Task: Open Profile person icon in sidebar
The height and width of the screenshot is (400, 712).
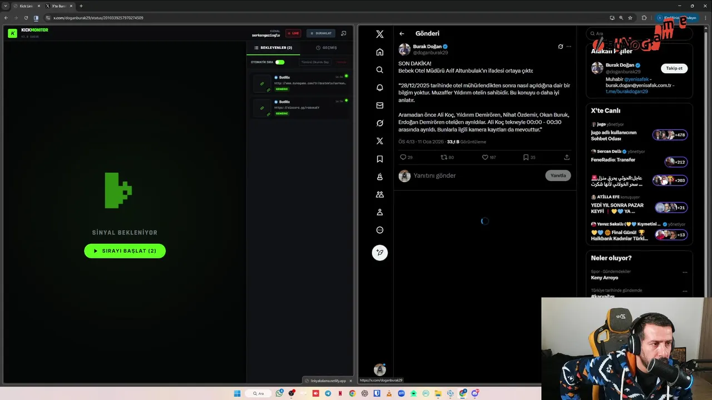Action: [x=380, y=212]
